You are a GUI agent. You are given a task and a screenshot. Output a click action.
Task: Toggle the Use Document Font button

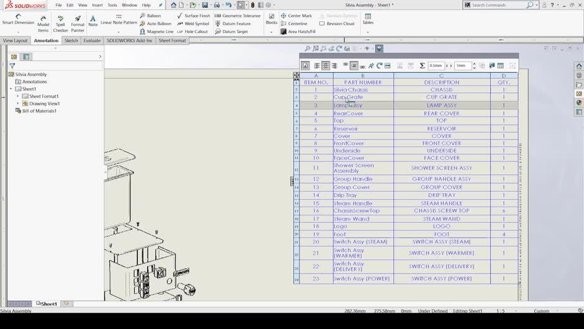tap(305, 66)
